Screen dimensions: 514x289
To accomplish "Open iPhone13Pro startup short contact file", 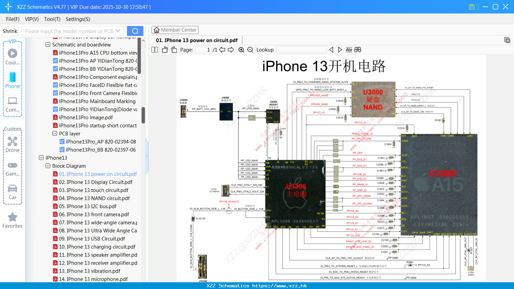I will pos(98,125).
